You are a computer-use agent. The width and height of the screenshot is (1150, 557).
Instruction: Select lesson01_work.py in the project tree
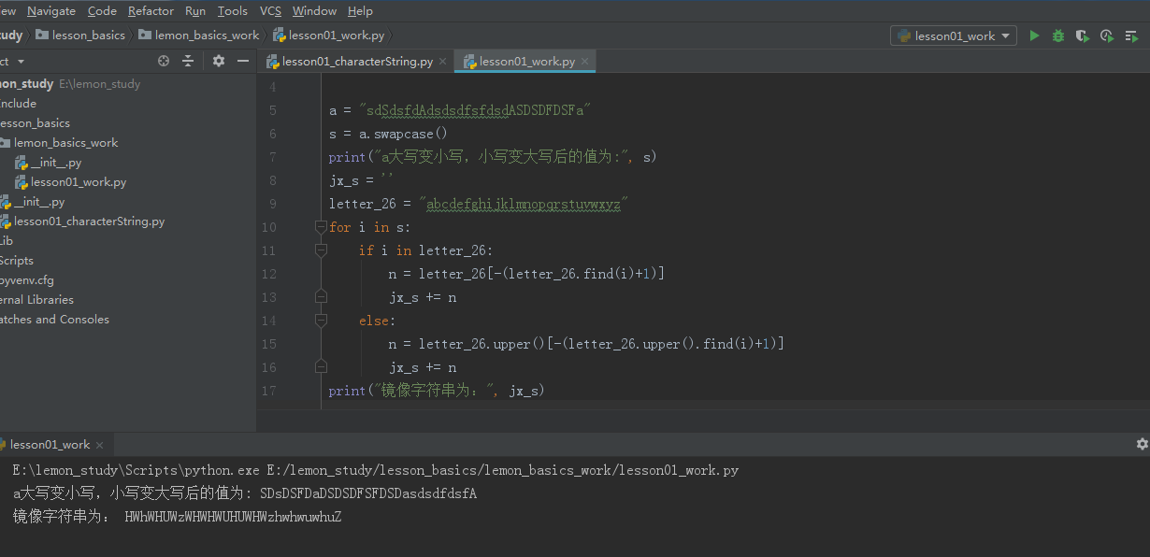coord(78,182)
